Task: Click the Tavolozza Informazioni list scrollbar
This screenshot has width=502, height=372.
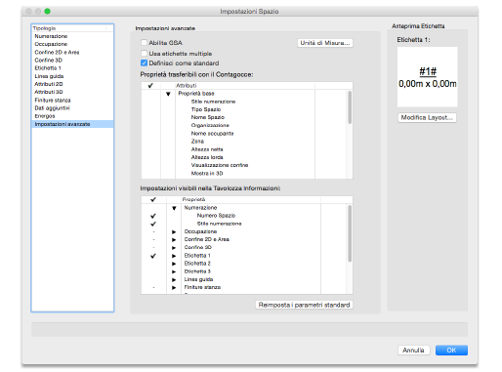Action: (350, 233)
